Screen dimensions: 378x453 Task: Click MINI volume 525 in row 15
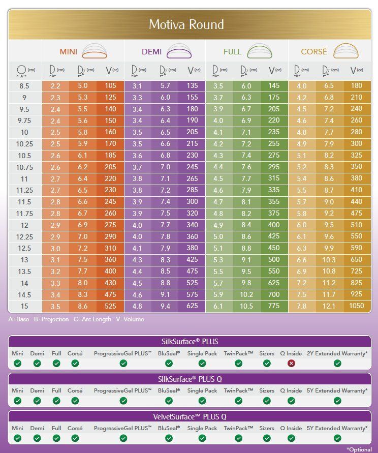pyautogui.click(x=110, y=306)
